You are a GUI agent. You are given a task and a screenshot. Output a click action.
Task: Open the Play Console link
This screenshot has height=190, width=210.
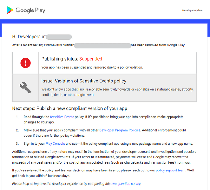pos(55,144)
